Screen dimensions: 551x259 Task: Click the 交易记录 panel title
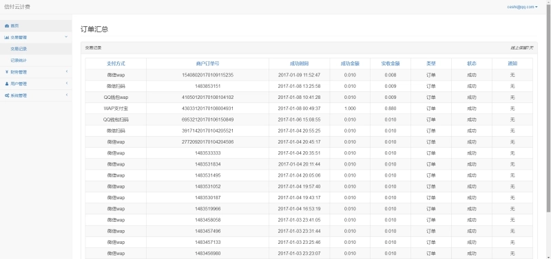click(94, 47)
